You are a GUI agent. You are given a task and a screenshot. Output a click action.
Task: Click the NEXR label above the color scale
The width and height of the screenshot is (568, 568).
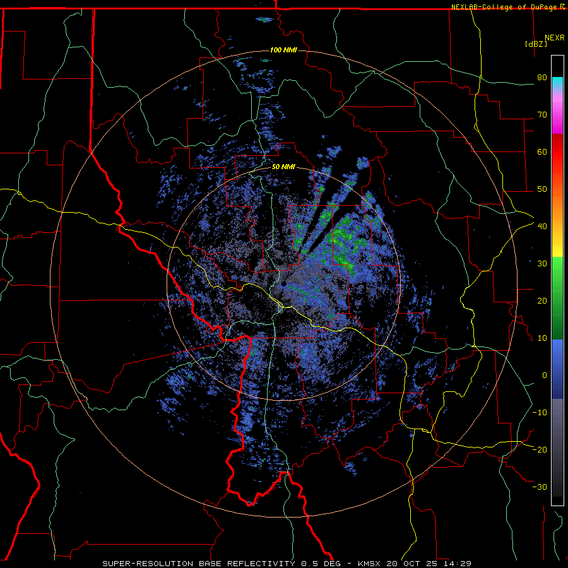[555, 38]
